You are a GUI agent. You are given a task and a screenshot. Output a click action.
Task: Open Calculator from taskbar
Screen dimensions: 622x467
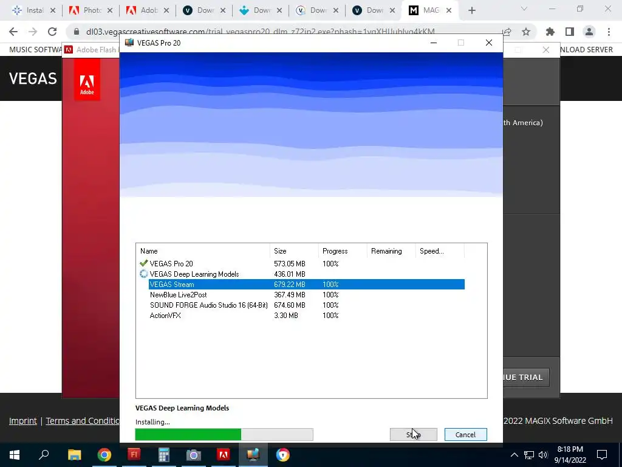pyautogui.click(x=164, y=455)
